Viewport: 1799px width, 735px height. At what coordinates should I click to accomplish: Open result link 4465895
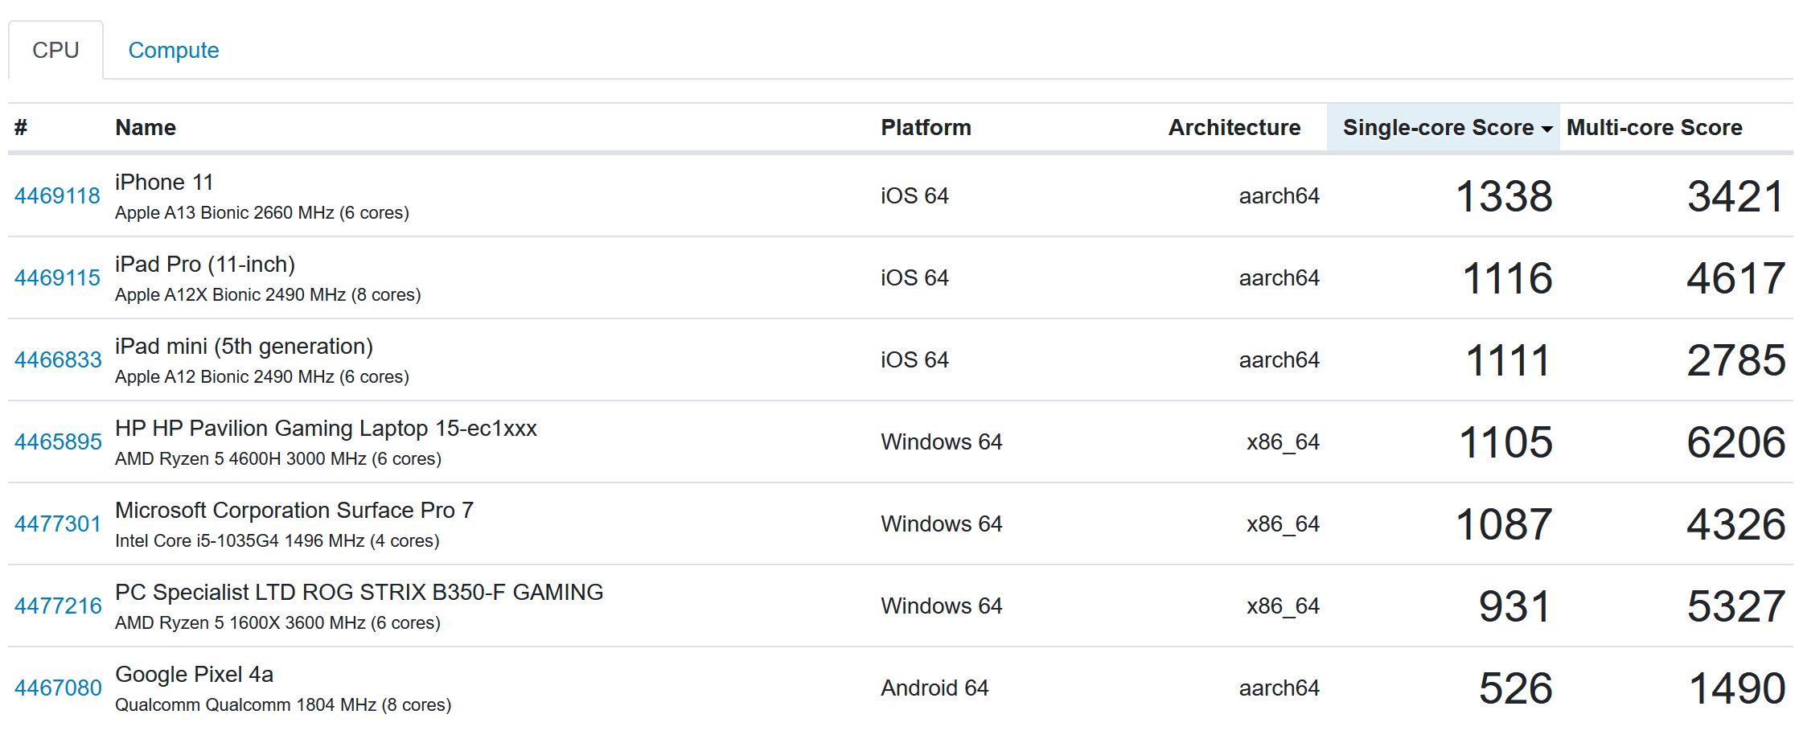[58, 441]
